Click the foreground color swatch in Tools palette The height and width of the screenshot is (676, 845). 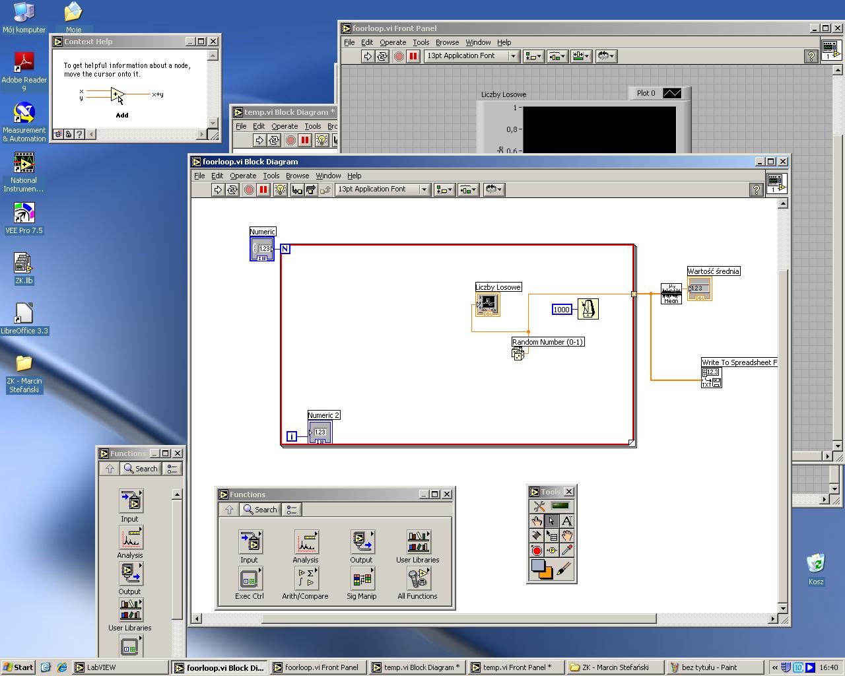pyautogui.click(x=538, y=566)
